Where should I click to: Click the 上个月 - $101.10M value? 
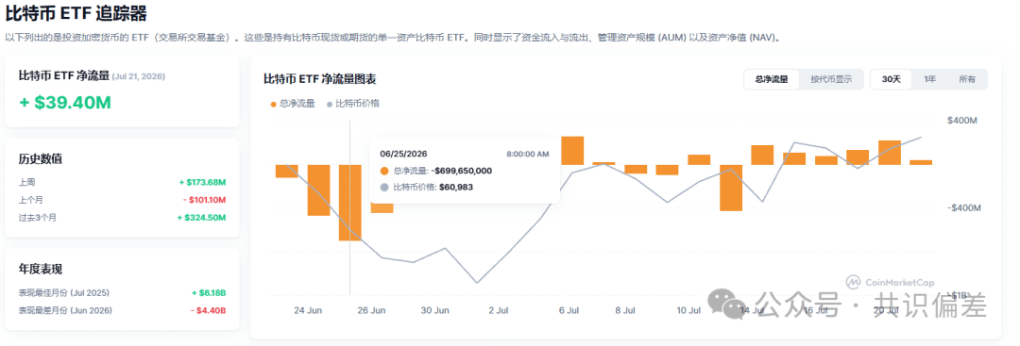[204, 200]
